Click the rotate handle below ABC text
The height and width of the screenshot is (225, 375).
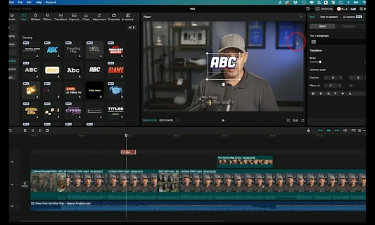223,84
